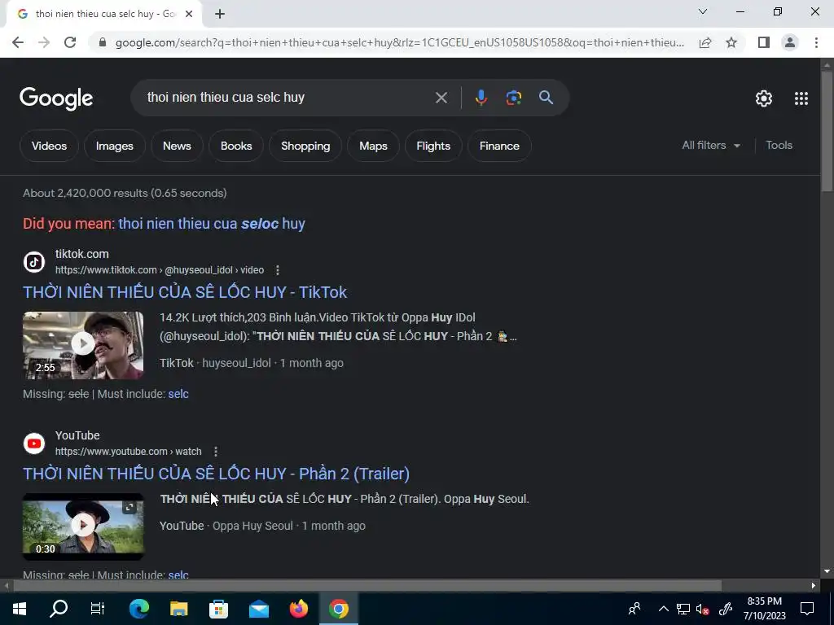Click suggested query with seloc
Viewport: 834px width, 625px height.
(212, 224)
